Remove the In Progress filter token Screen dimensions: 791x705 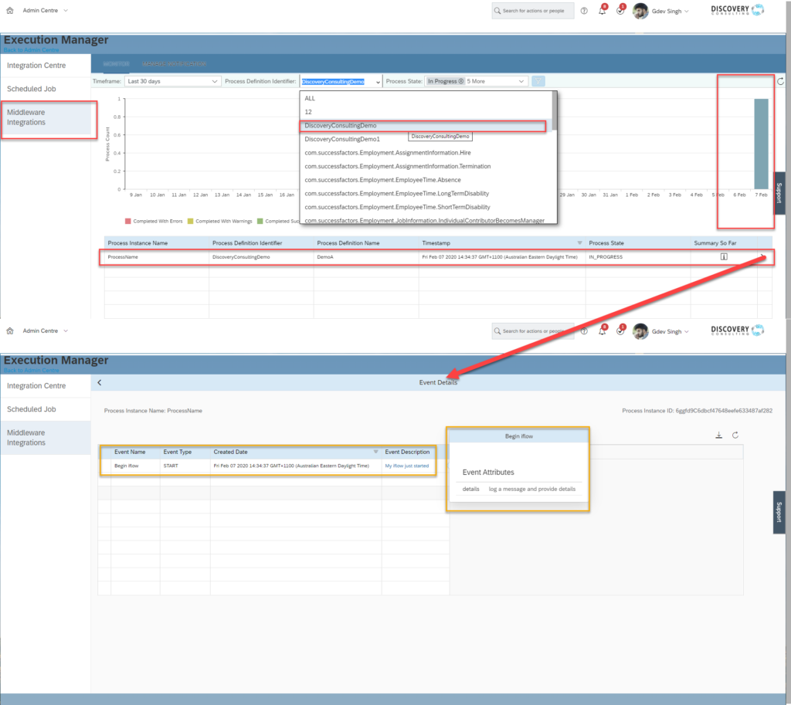pyautogui.click(x=461, y=81)
